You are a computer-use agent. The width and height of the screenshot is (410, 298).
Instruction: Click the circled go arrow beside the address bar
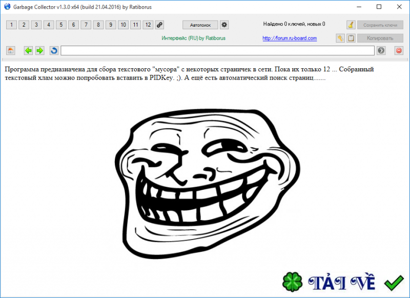pyautogui.click(x=381, y=50)
